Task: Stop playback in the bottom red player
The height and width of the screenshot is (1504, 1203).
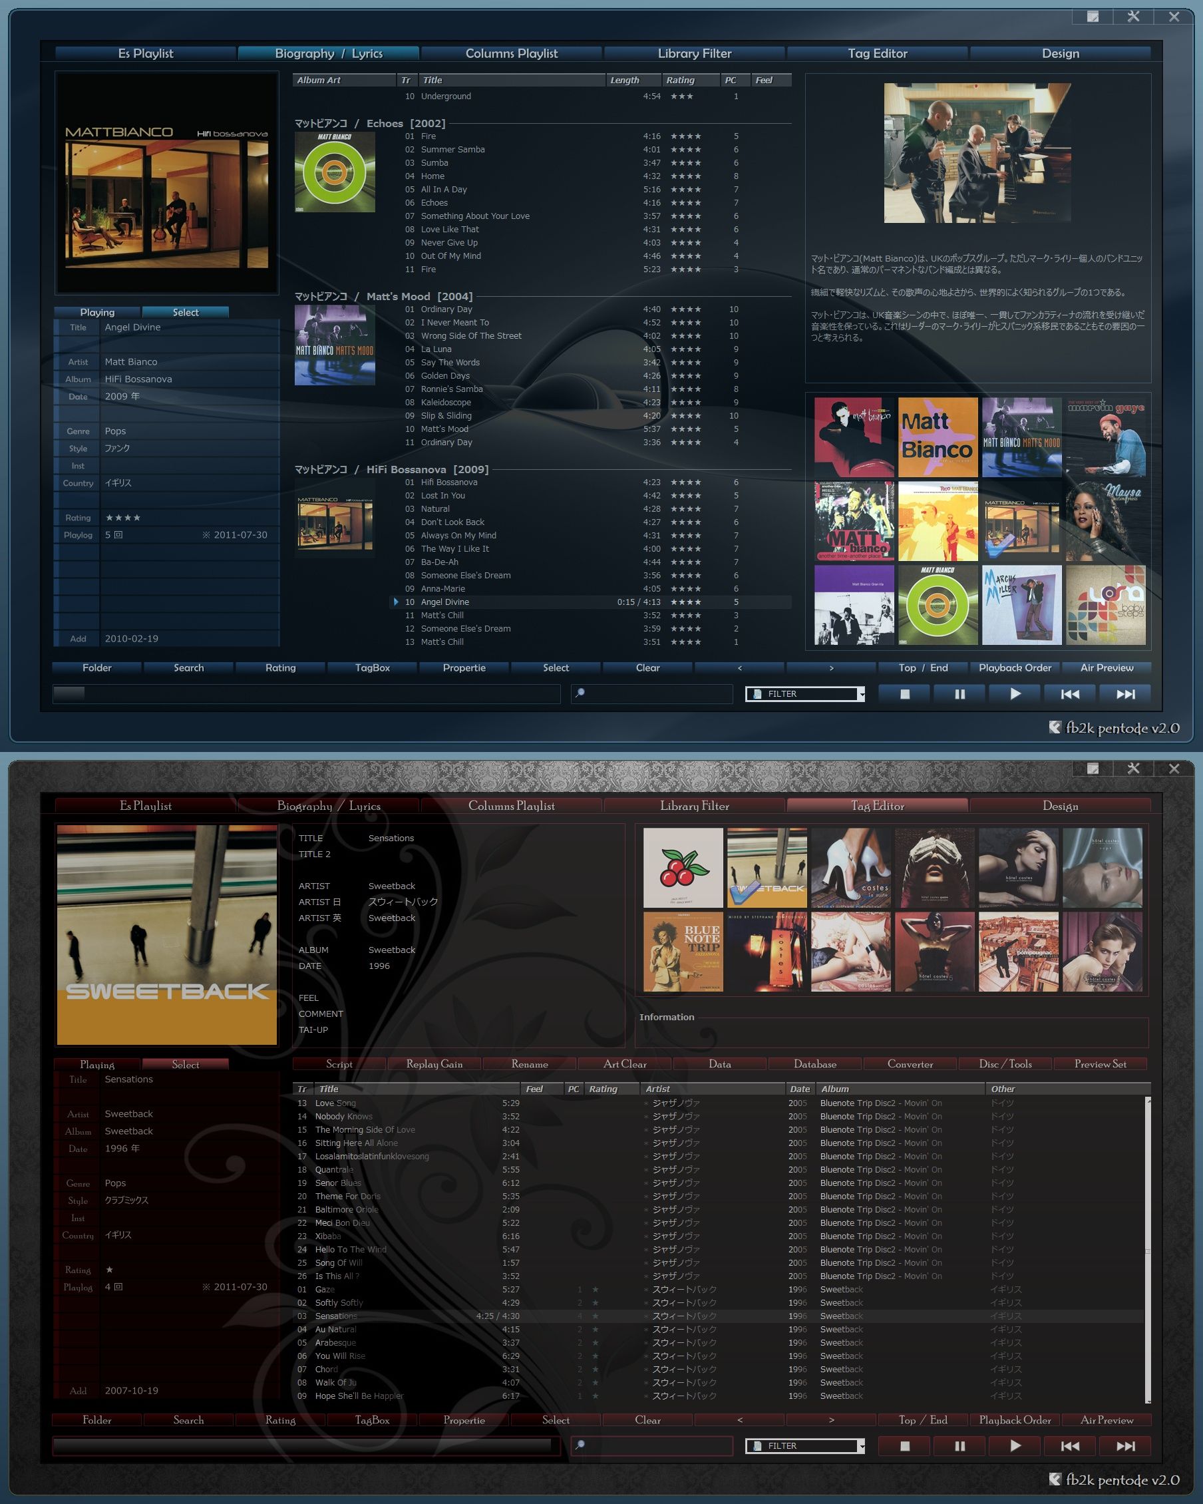Action: click(x=904, y=1446)
